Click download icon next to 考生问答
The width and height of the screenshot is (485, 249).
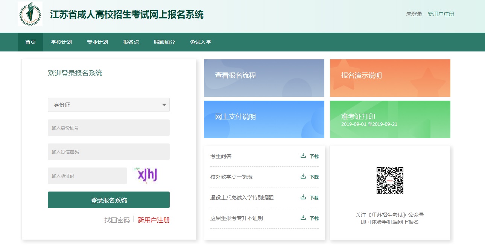[x=303, y=156]
